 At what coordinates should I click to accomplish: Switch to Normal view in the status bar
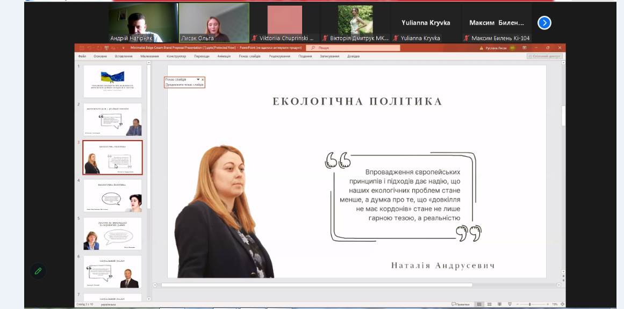(479, 304)
